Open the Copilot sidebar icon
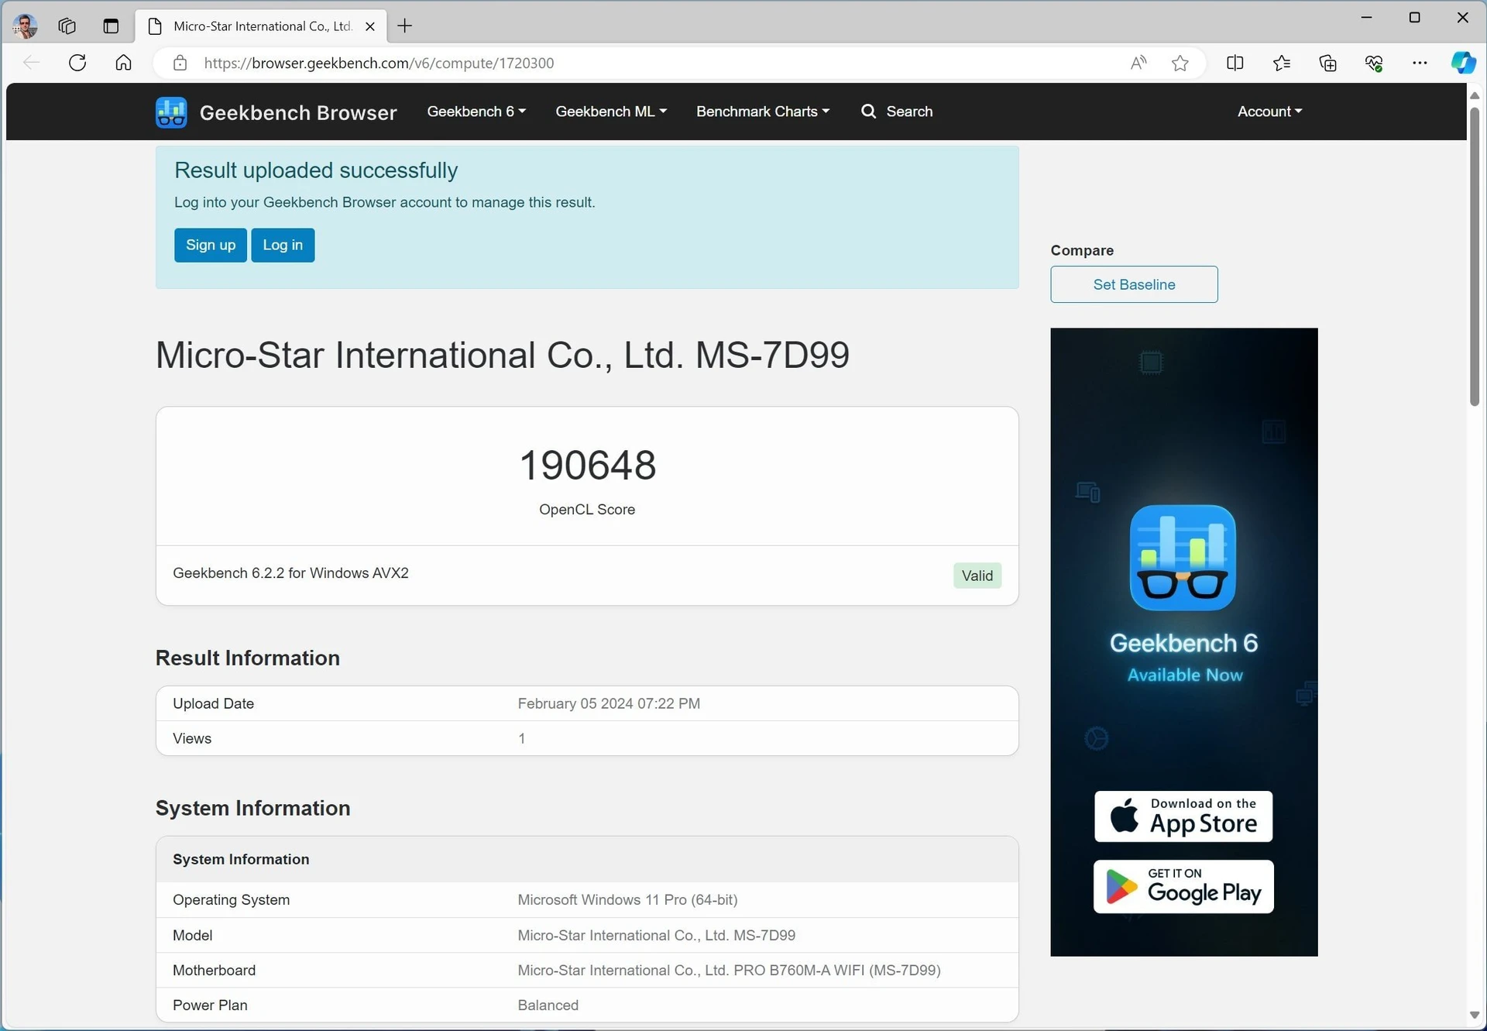 (1462, 63)
